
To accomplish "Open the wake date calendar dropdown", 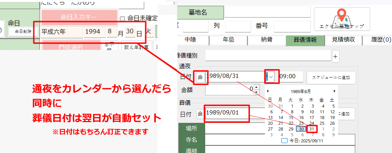I will point(271,77).
